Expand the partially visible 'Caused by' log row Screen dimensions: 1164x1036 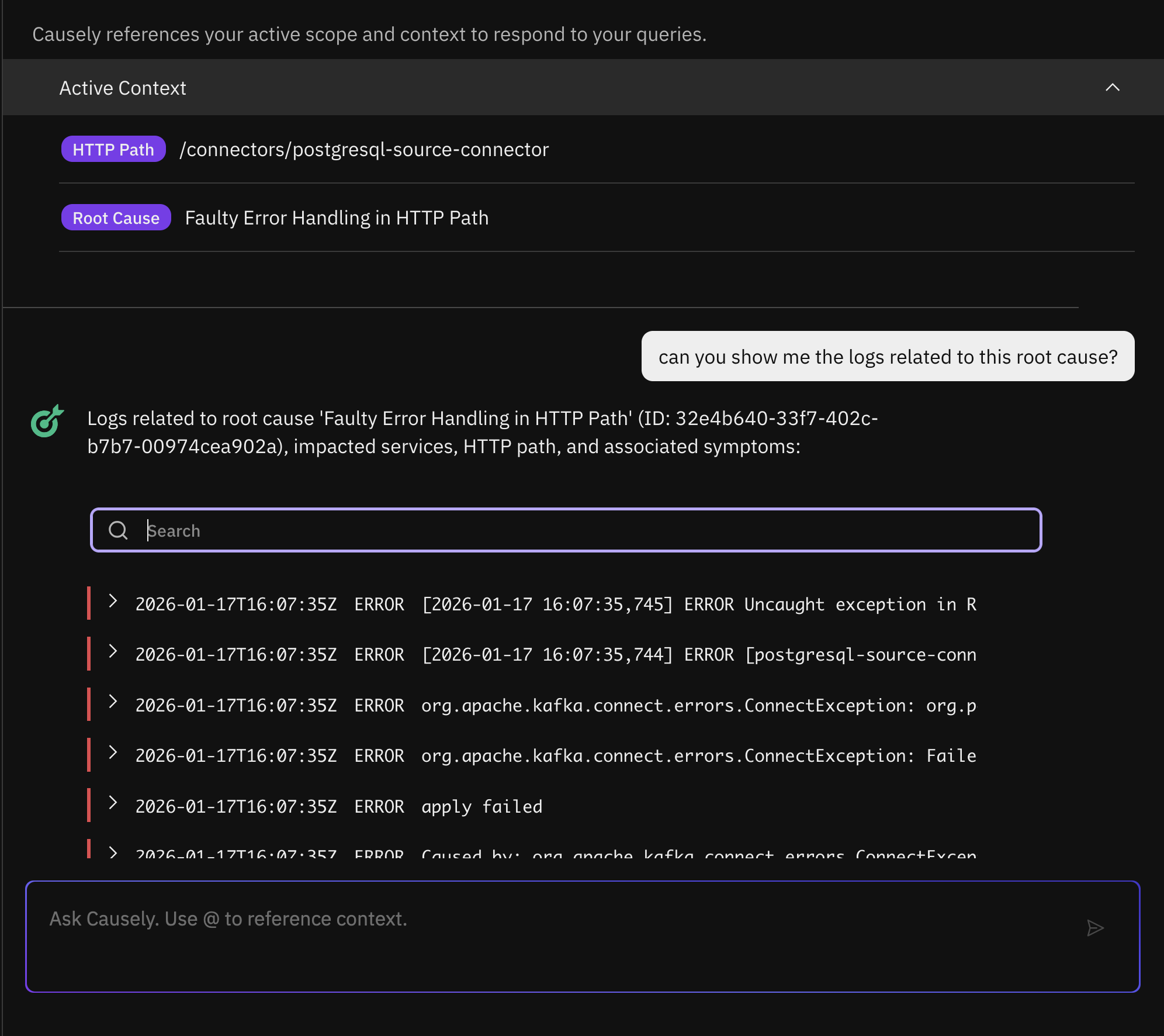[113, 852]
